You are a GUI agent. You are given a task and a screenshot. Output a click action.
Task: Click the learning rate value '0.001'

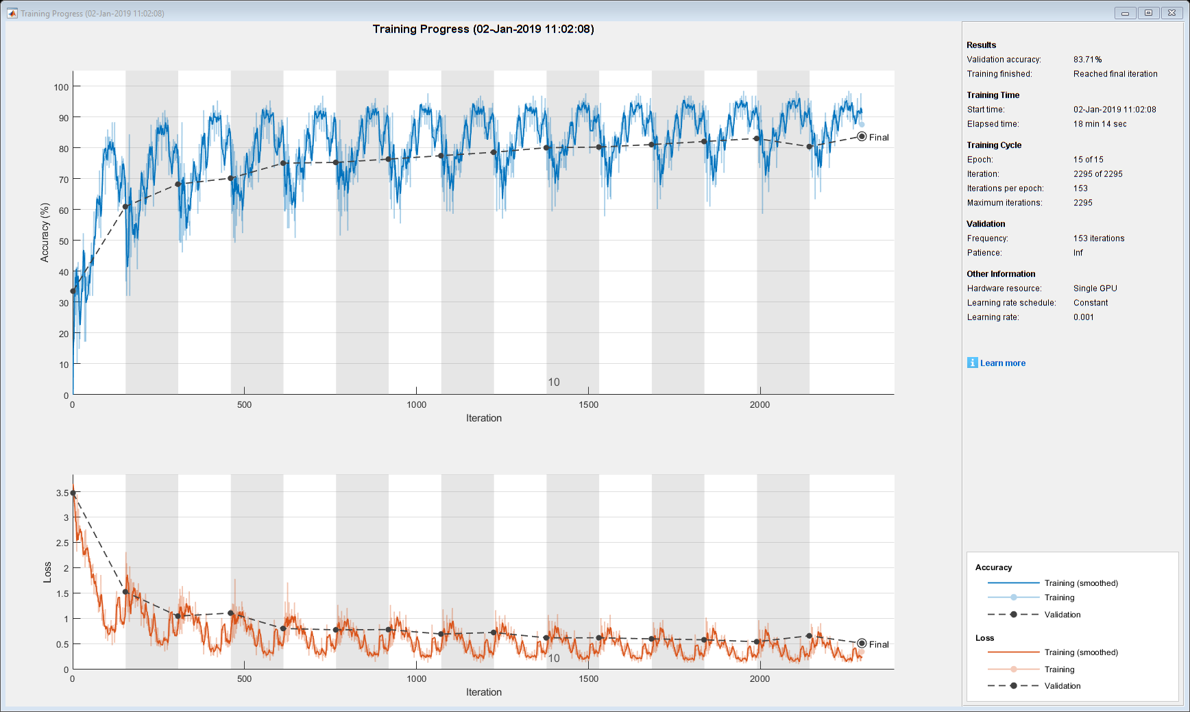pyautogui.click(x=1084, y=317)
